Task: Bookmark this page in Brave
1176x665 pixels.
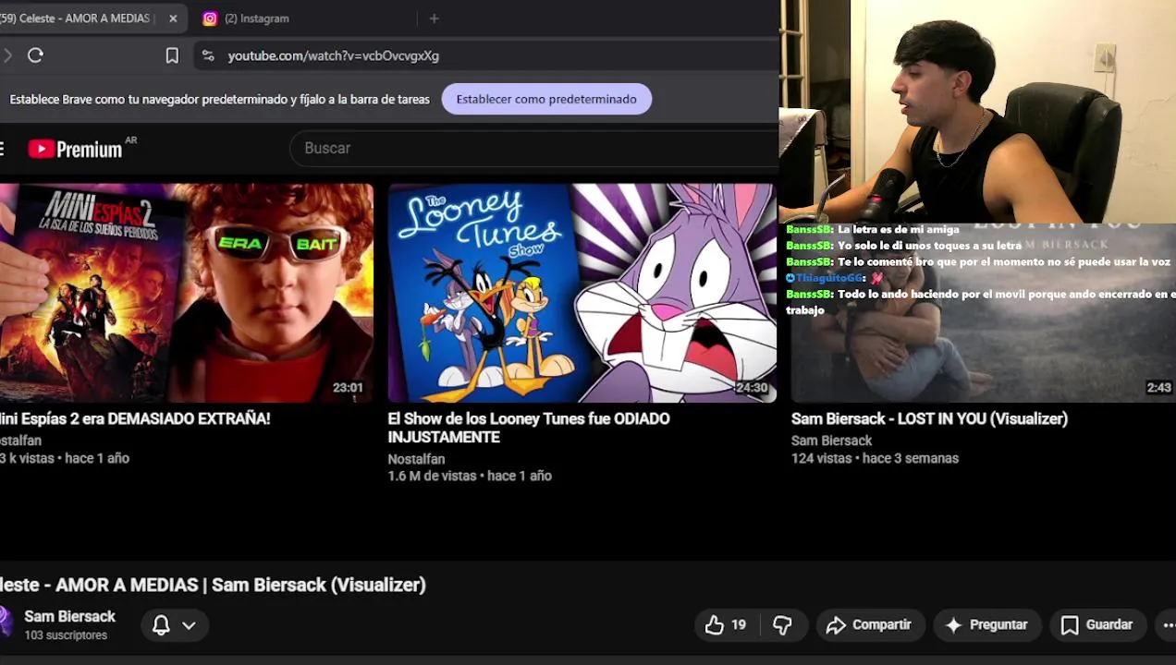Action: tap(172, 55)
